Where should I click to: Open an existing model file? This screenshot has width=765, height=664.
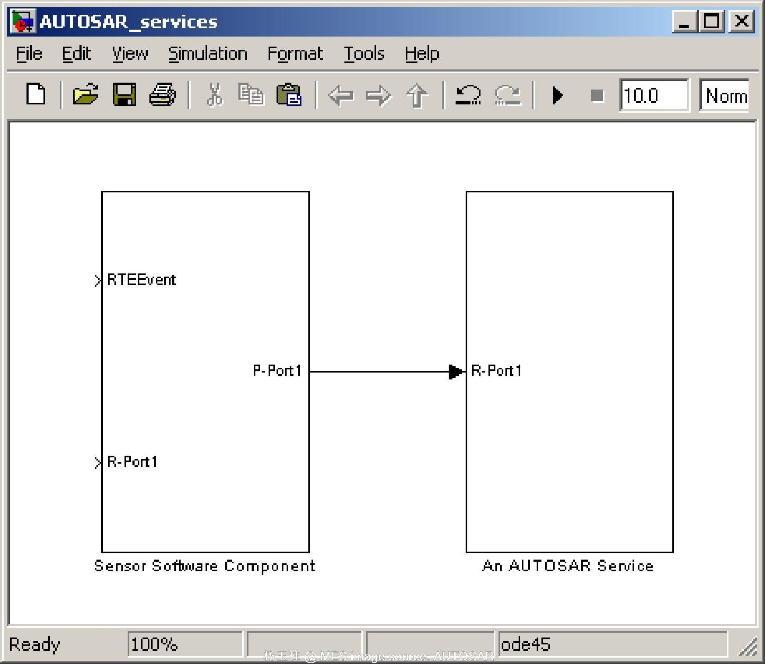85,95
